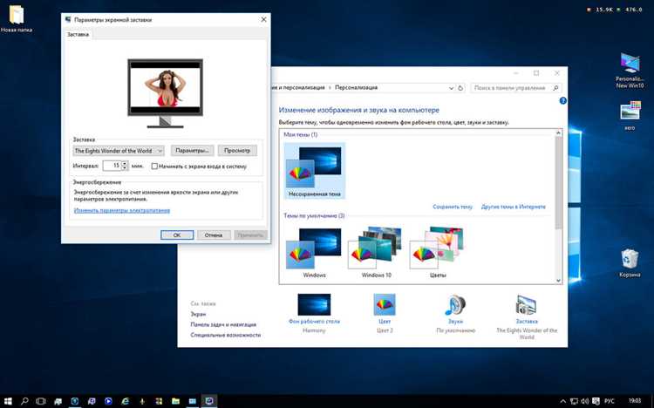Increase the interval with up spinner
This screenshot has width=654, height=408.
[125, 164]
